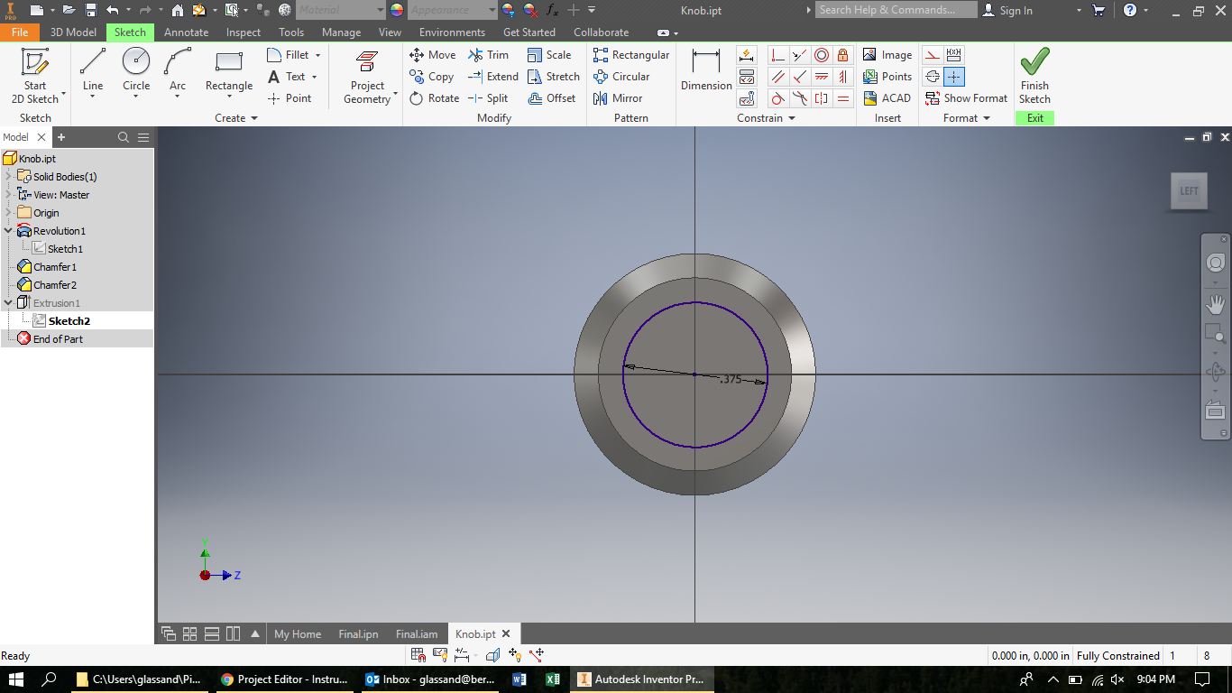1232x693 pixels.
Task: Apply the Fix lock constraint
Action: tap(842, 55)
